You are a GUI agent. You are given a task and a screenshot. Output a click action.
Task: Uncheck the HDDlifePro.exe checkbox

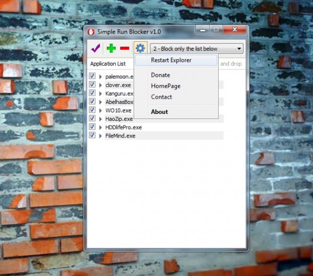click(x=92, y=126)
